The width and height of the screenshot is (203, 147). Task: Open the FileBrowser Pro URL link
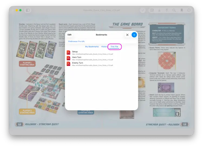[x=77, y=41]
